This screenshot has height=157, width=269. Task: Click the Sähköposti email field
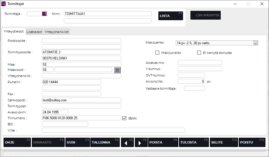click(x=82, y=100)
